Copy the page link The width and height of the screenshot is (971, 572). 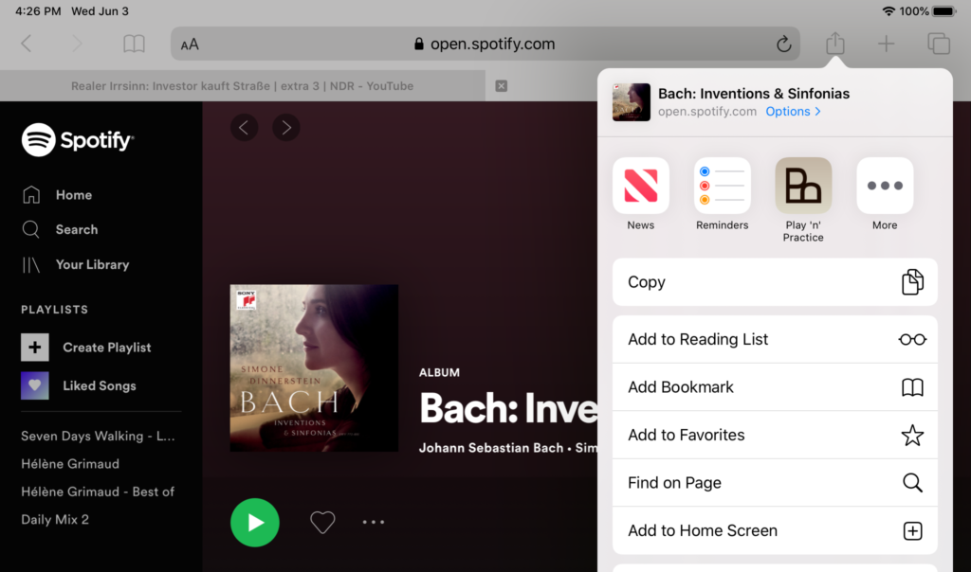click(775, 282)
